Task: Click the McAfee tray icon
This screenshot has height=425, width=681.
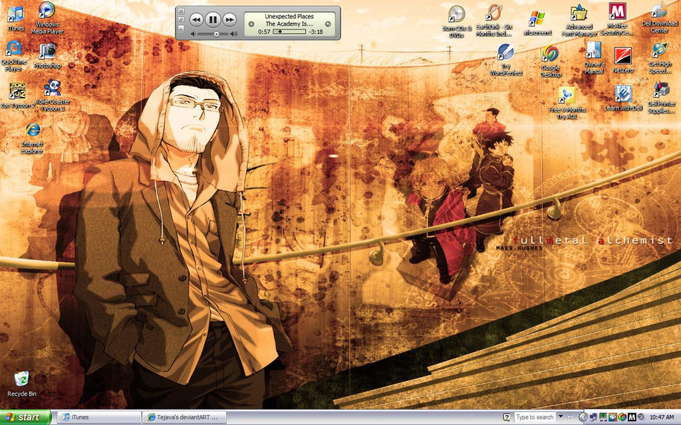Action: 632,418
